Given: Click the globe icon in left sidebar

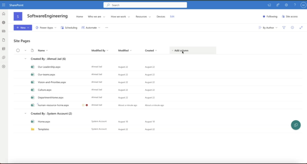Looking at the screenshot, I should point(4,22).
